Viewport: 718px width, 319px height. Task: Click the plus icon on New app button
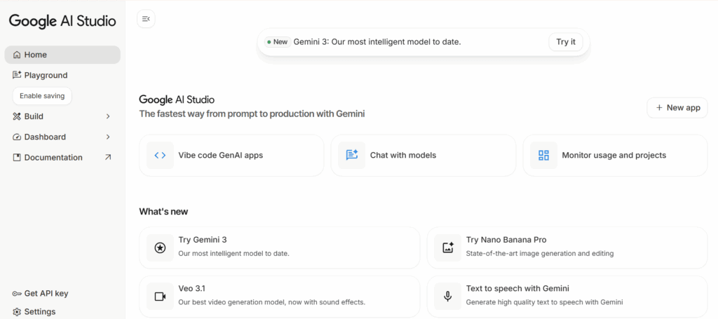point(659,107)
